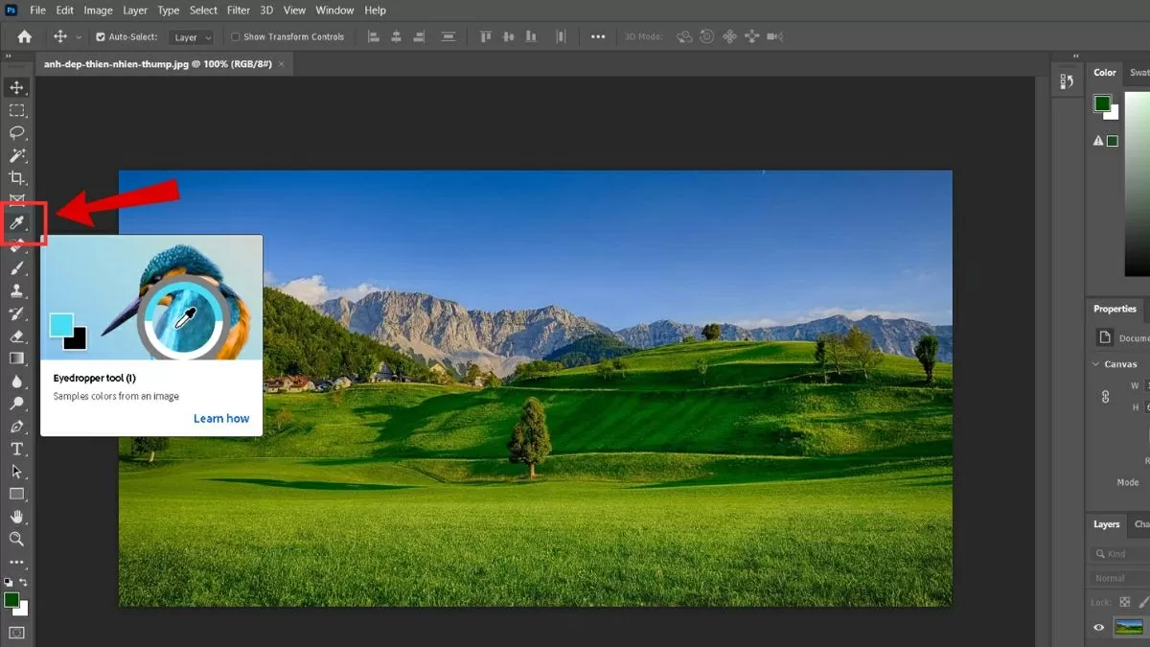Collapse the Canvas section in Properties

tap(1096, 363)
